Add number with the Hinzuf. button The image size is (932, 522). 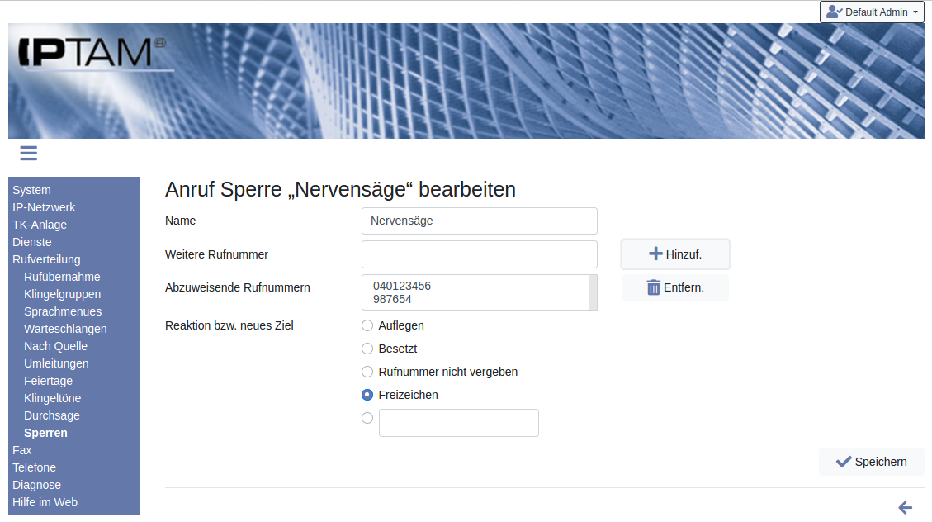(674, 254)
